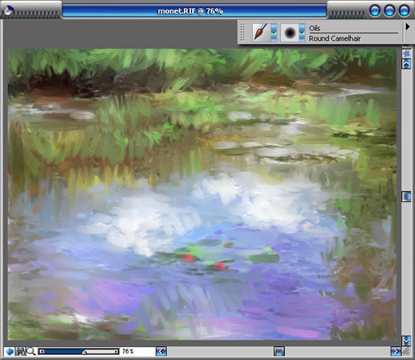Toggle the grid icon beside Drawing Mode
415x360 pixels.
coord(20,351)
